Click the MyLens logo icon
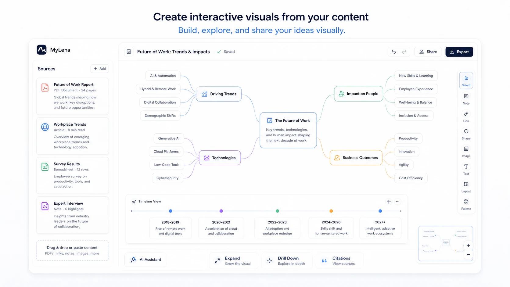This screenshot has width=510, height=287. pyautogui.click(x=42, y=50)
